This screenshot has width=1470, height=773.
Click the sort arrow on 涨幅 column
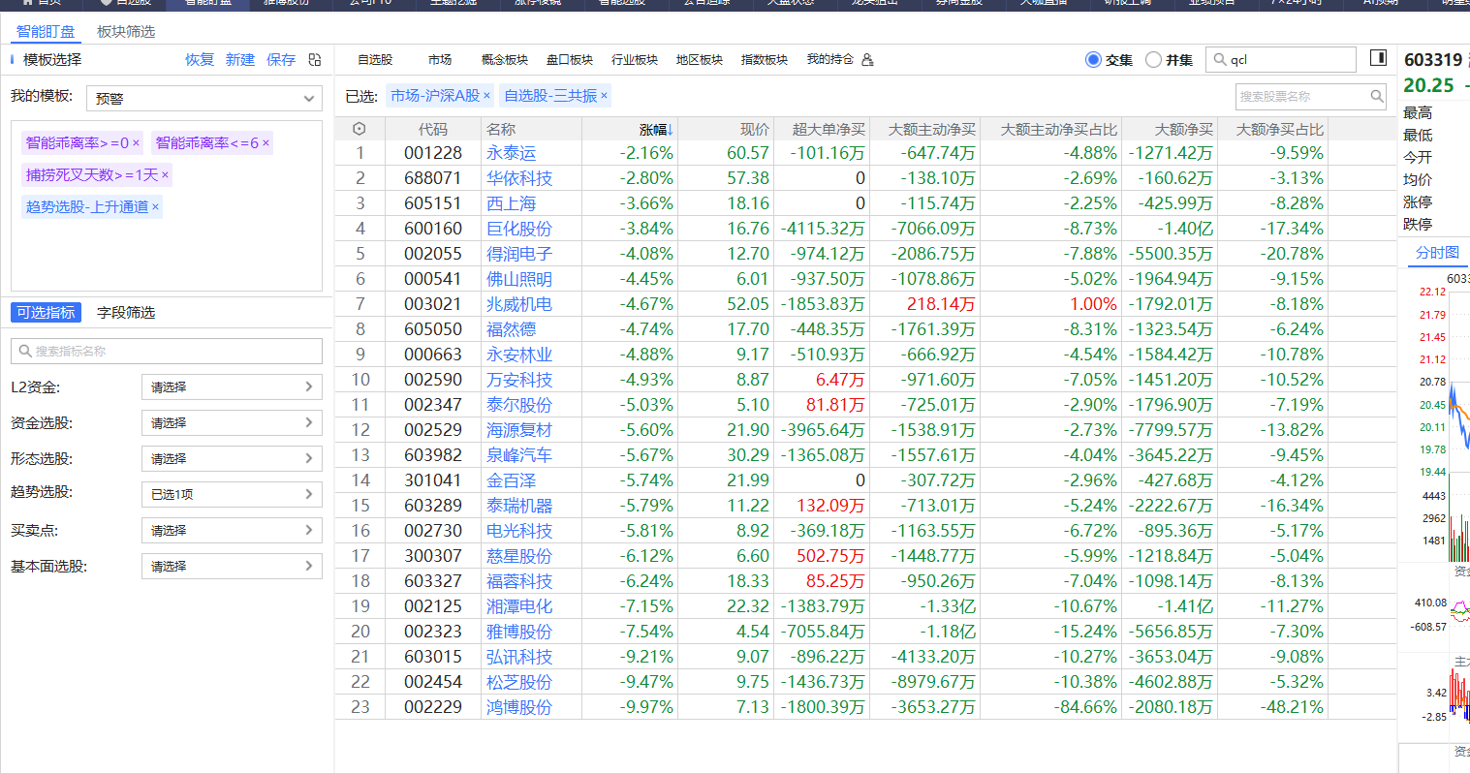[671, 130]
